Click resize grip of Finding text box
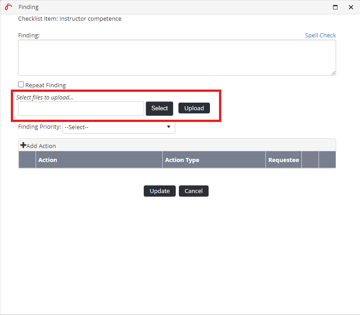This screenshot has width=360, height=315. click(333, 73)
